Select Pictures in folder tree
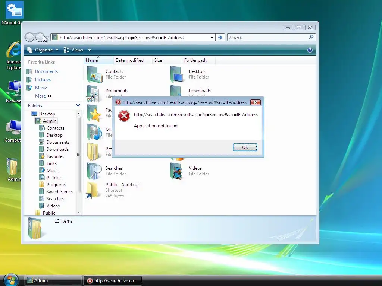 pyautogui.click(x=54, y=177)
